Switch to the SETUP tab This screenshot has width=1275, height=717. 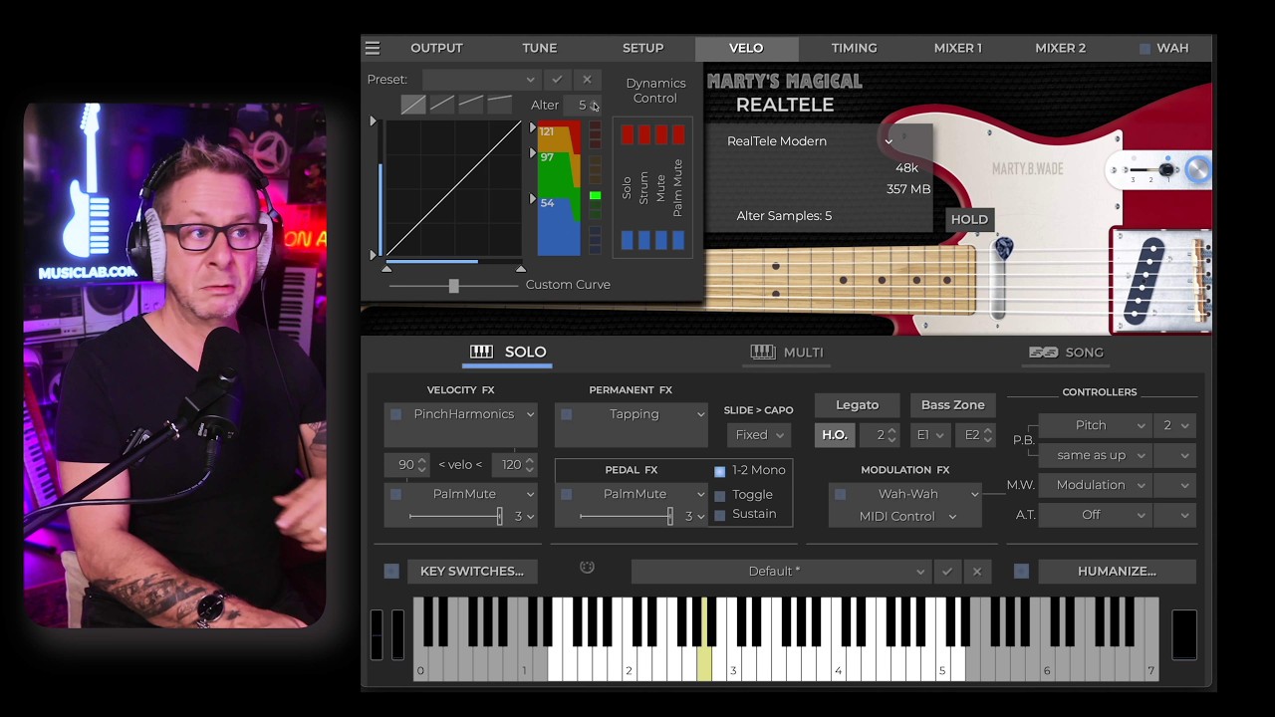(x=642, y=48)
